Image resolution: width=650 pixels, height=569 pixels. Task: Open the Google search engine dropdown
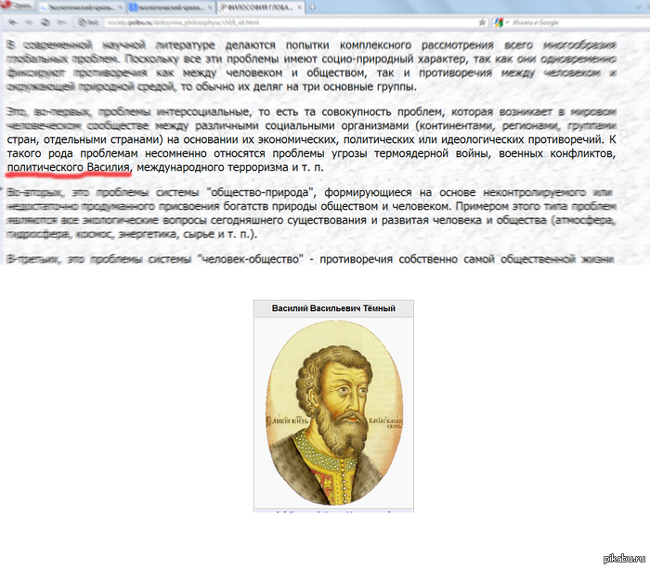click(x=500, y=22)
